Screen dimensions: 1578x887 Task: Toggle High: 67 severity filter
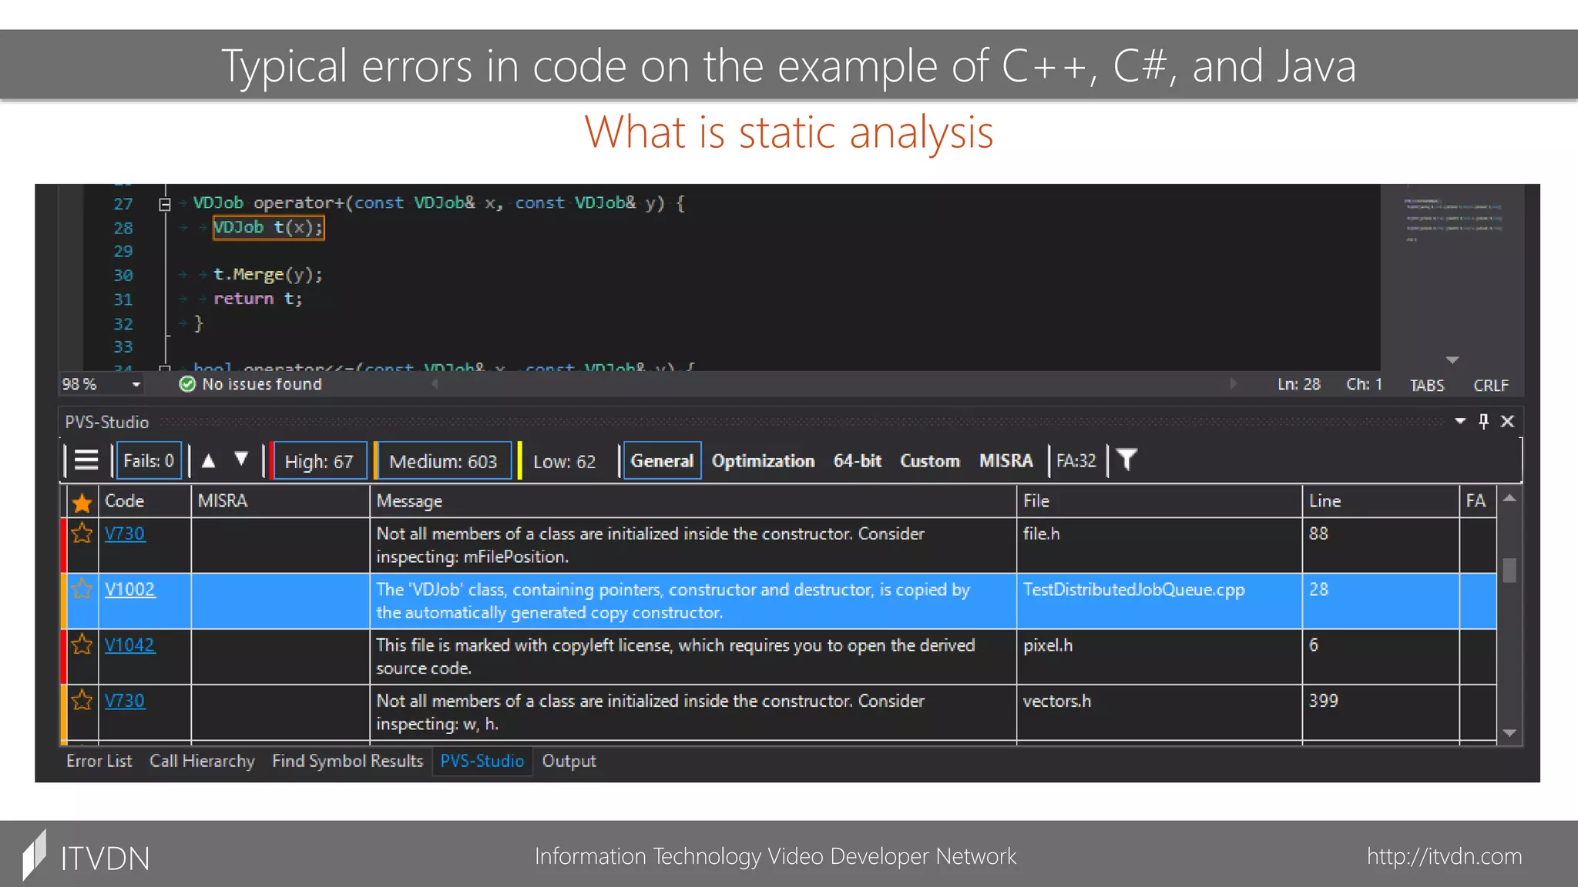(x=319, y=460)
